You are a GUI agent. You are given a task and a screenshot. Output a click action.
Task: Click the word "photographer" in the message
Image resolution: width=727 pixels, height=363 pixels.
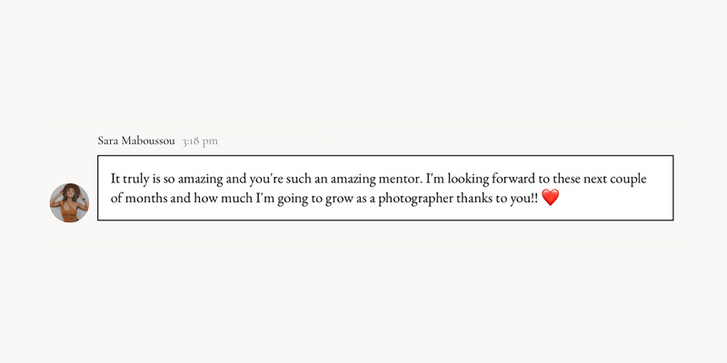point(415,200)
